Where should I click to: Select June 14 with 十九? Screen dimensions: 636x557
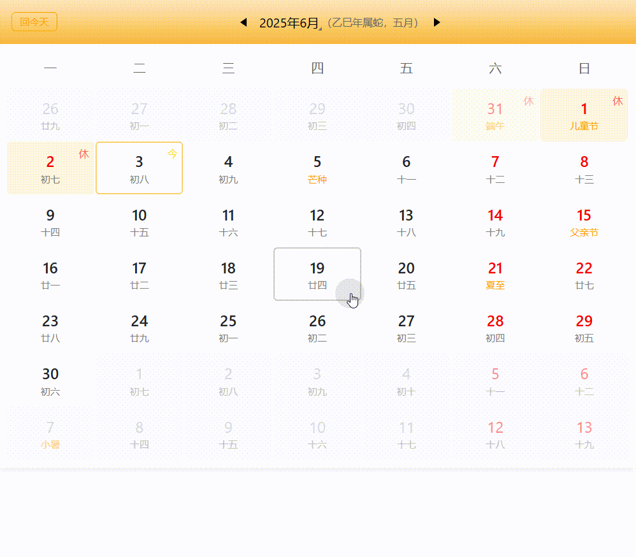click(x=495, y=221)
